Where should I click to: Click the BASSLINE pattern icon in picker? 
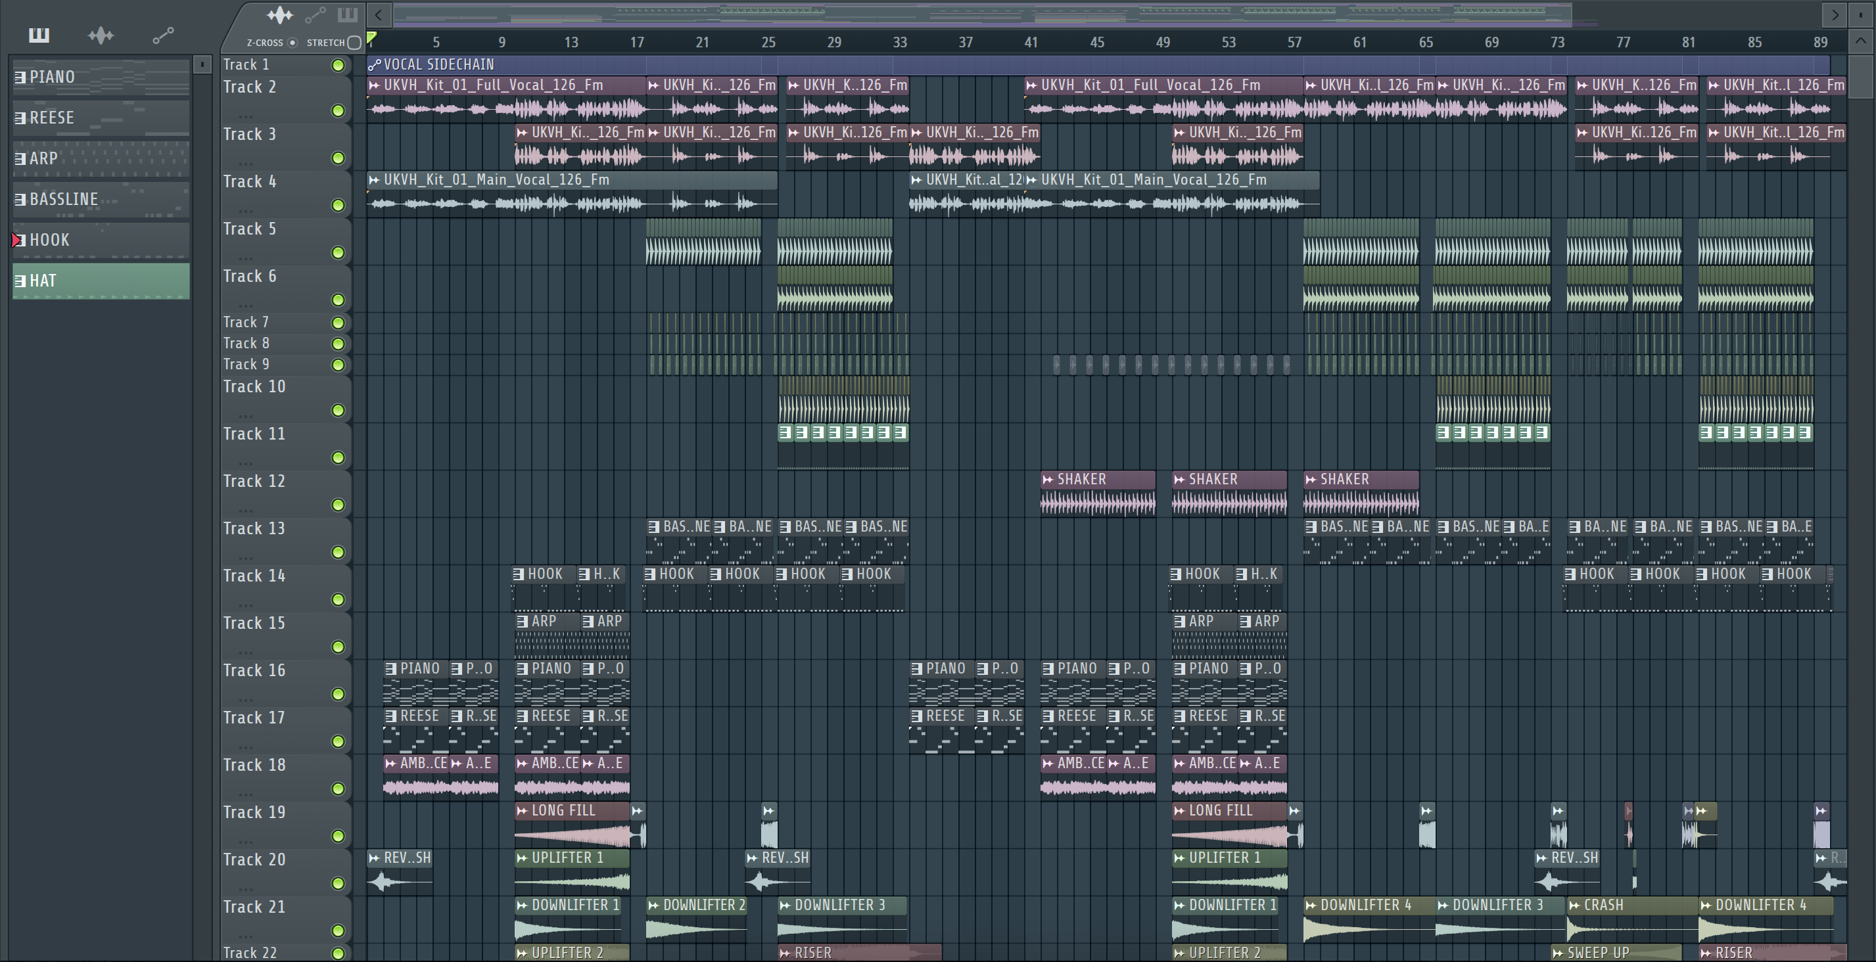(x=20, y=200)
